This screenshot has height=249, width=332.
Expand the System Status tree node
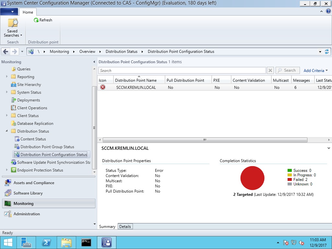(x=7, y=92)
